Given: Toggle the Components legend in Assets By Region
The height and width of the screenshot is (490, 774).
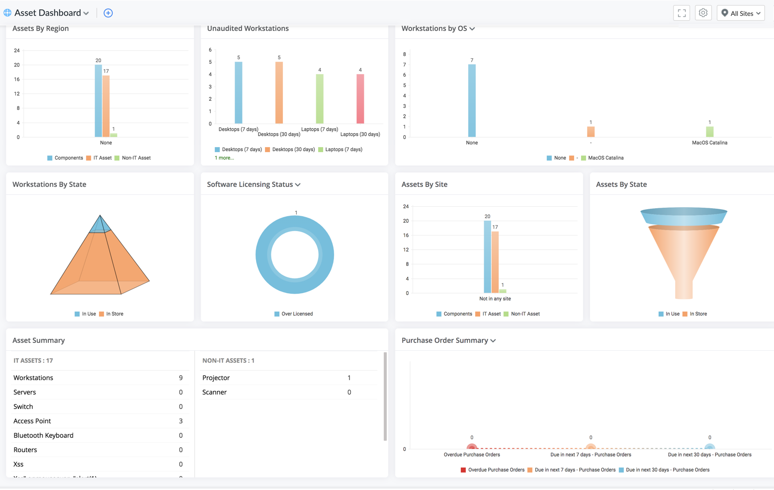Looking at the screenshot, I should coord(65,158).
